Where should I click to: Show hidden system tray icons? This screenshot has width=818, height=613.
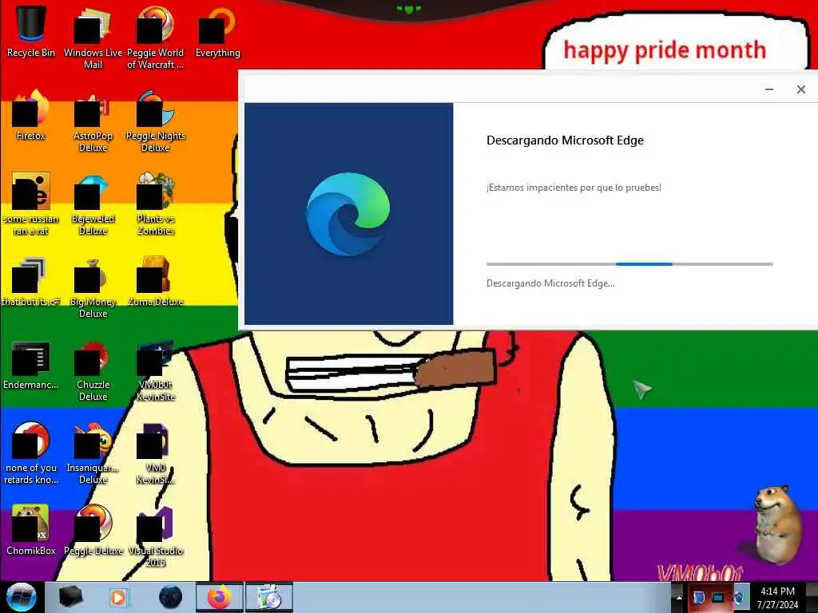679,598
